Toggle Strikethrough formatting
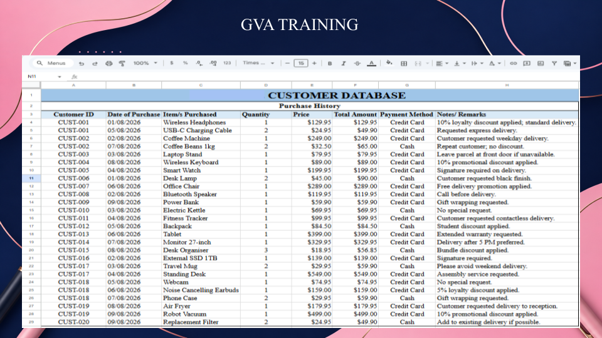This screenshot has width=602, height=338. (357, 63)
